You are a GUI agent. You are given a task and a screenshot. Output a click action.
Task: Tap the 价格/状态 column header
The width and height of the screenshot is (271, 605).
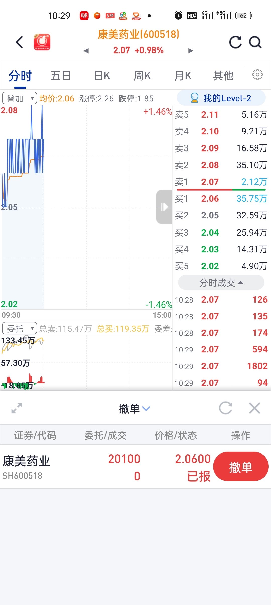176,435
